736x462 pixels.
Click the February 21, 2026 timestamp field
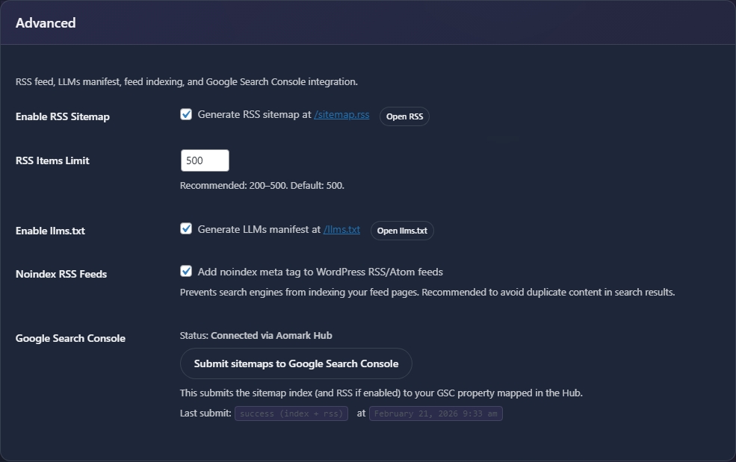tap(436, 413)
